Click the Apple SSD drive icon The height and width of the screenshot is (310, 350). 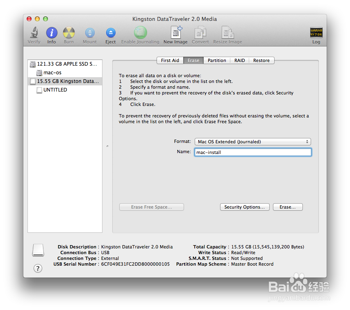click(33, 64)
